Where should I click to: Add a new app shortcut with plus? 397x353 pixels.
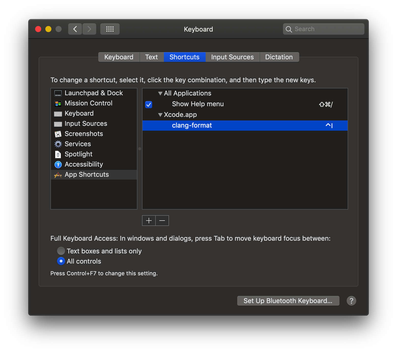tap(149, 221)
